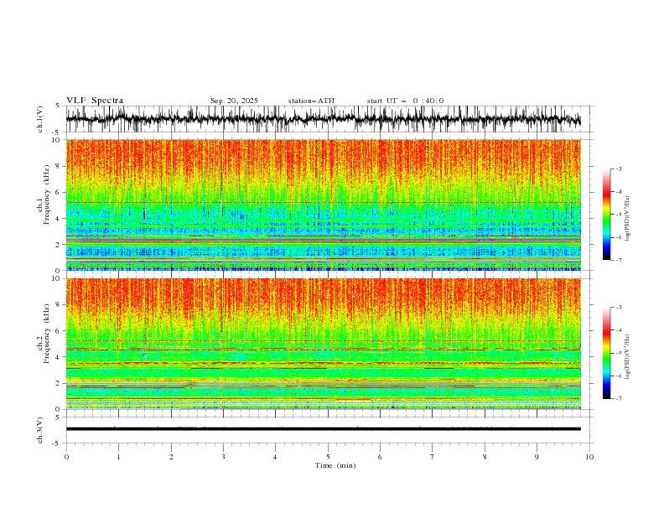Select the "start UT = 0:40:0" text

tap(405, 101)
